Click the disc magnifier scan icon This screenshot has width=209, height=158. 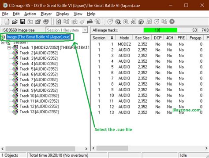point(118,22)
